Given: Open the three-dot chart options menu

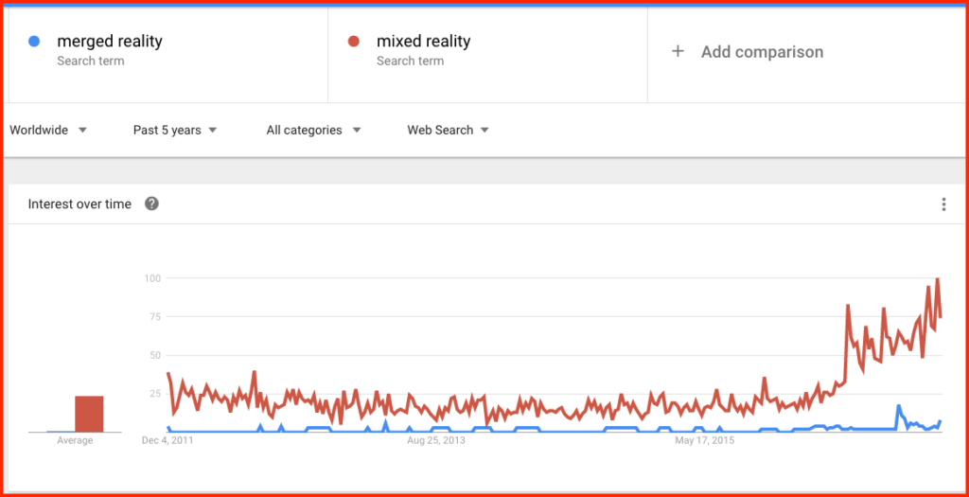Looking at the screenshot, I should (x=943, y=204).
